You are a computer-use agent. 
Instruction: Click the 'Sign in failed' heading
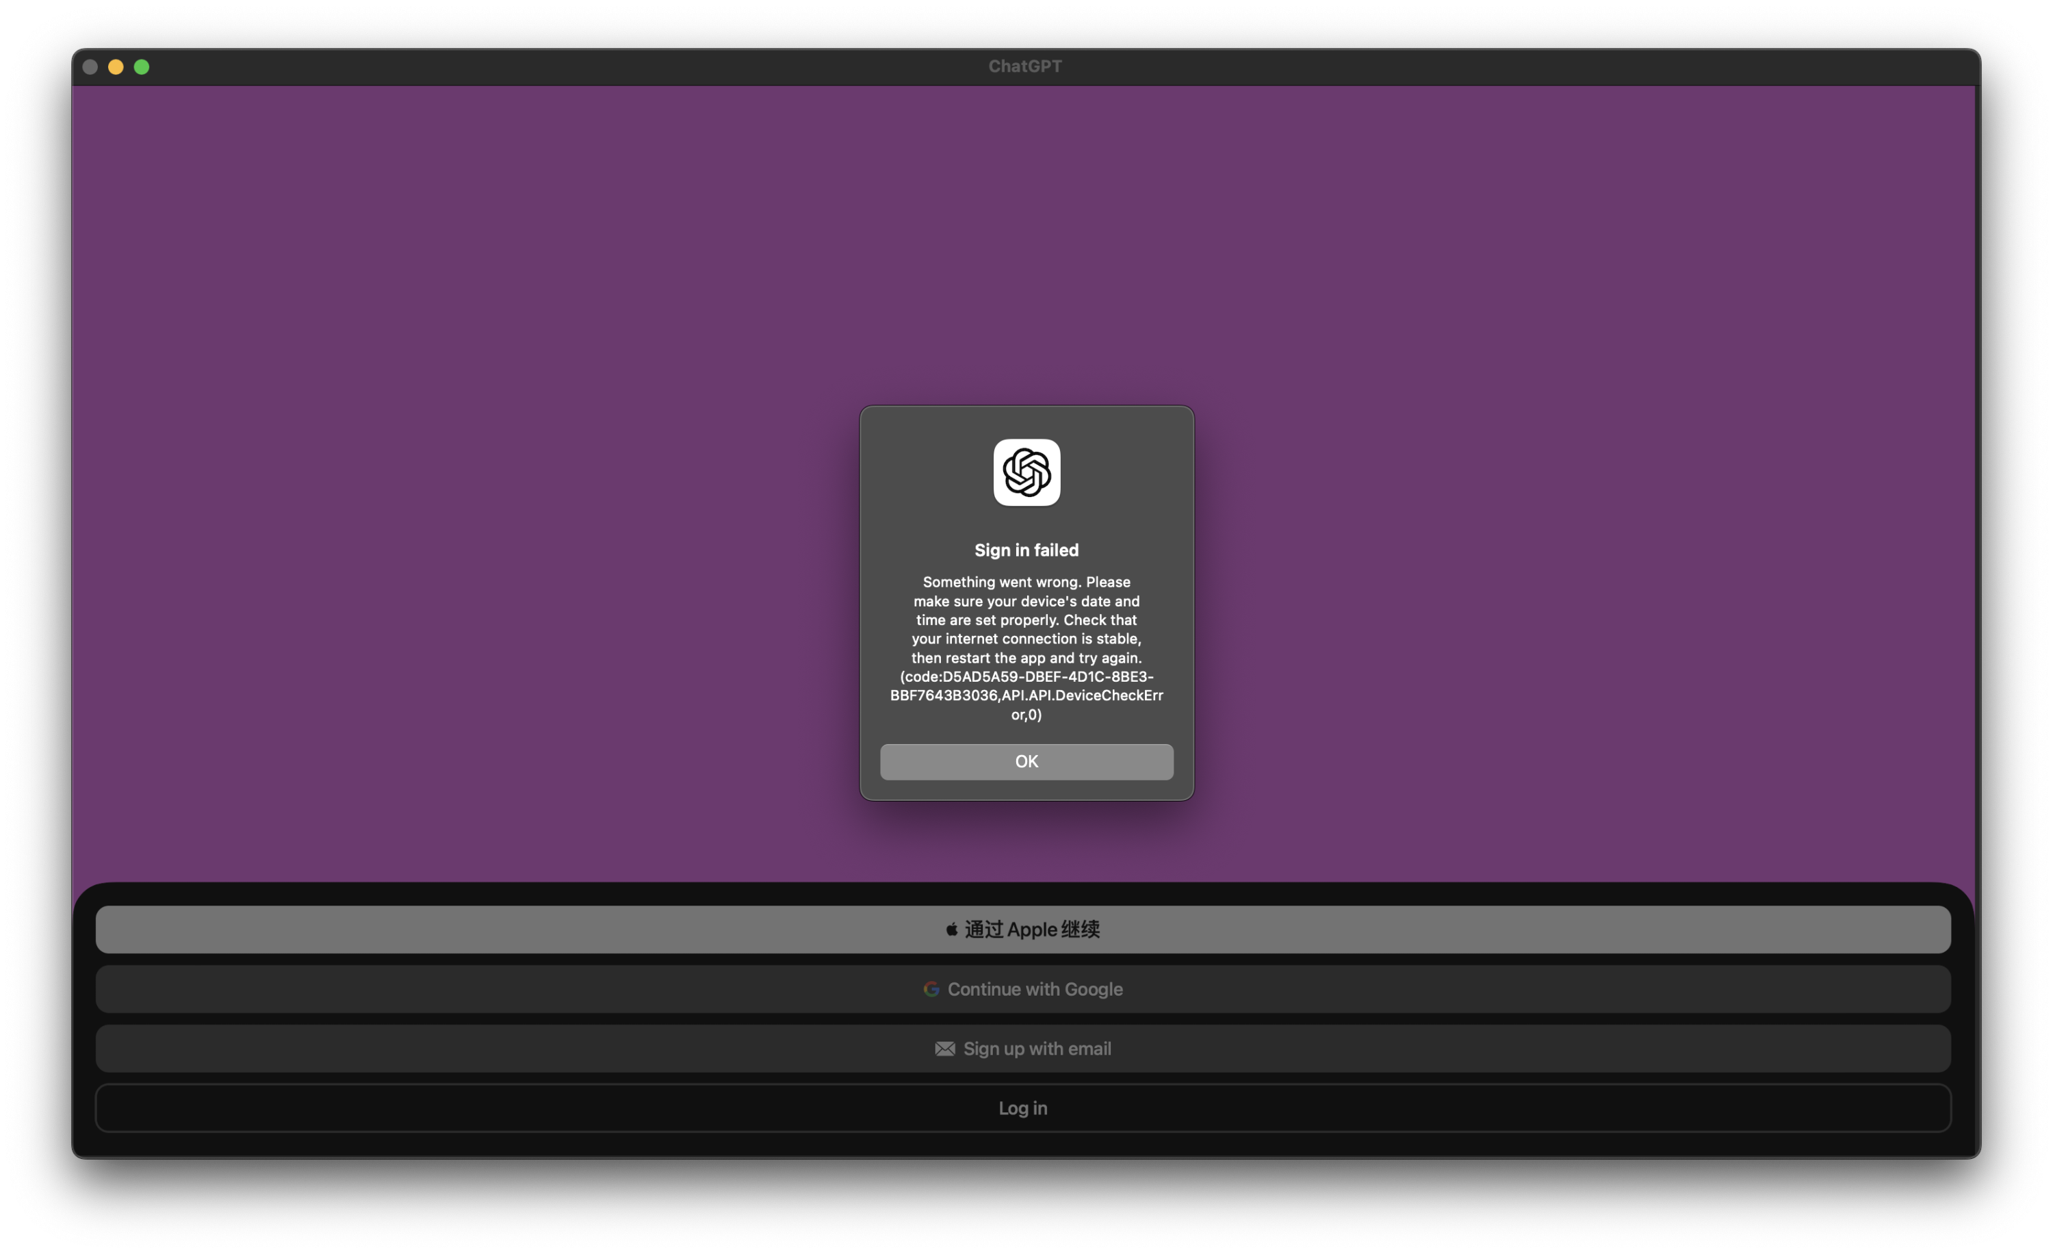[x=1026, y=550]
